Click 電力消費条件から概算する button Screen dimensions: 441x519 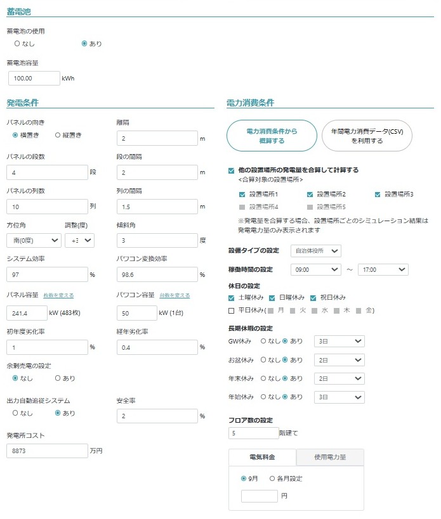tap(272, 136)
